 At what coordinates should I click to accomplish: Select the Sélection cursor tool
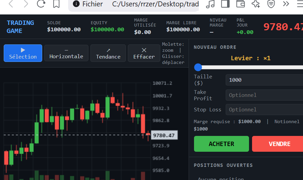point(23,53)
